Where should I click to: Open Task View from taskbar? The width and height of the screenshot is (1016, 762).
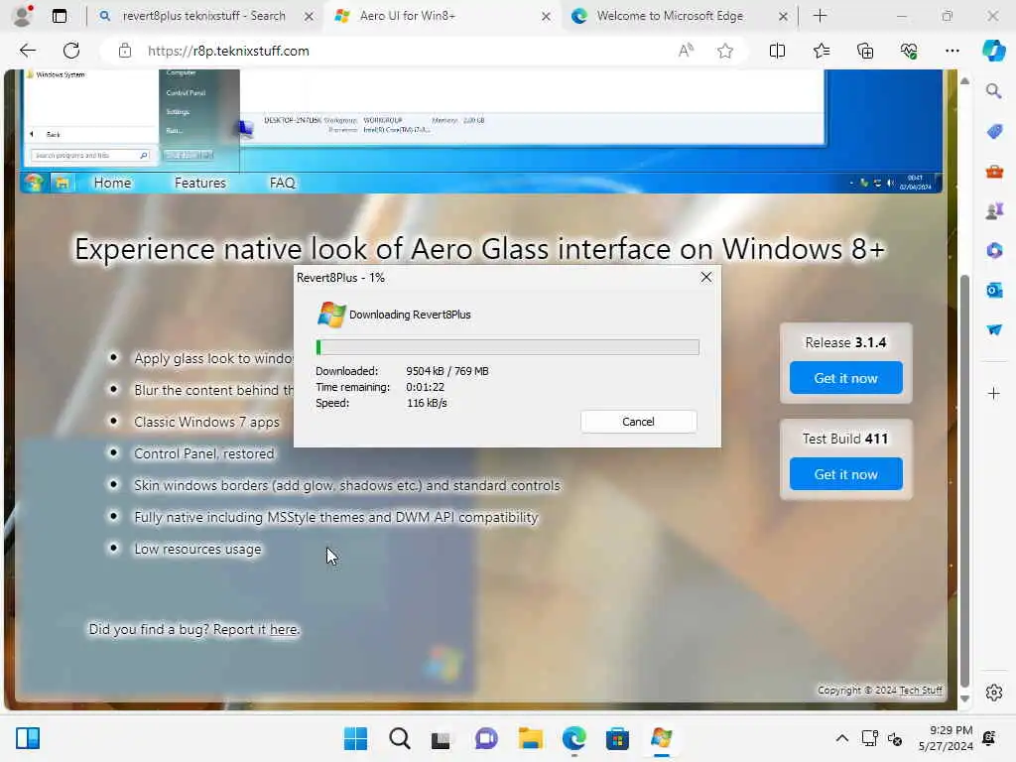441,738
